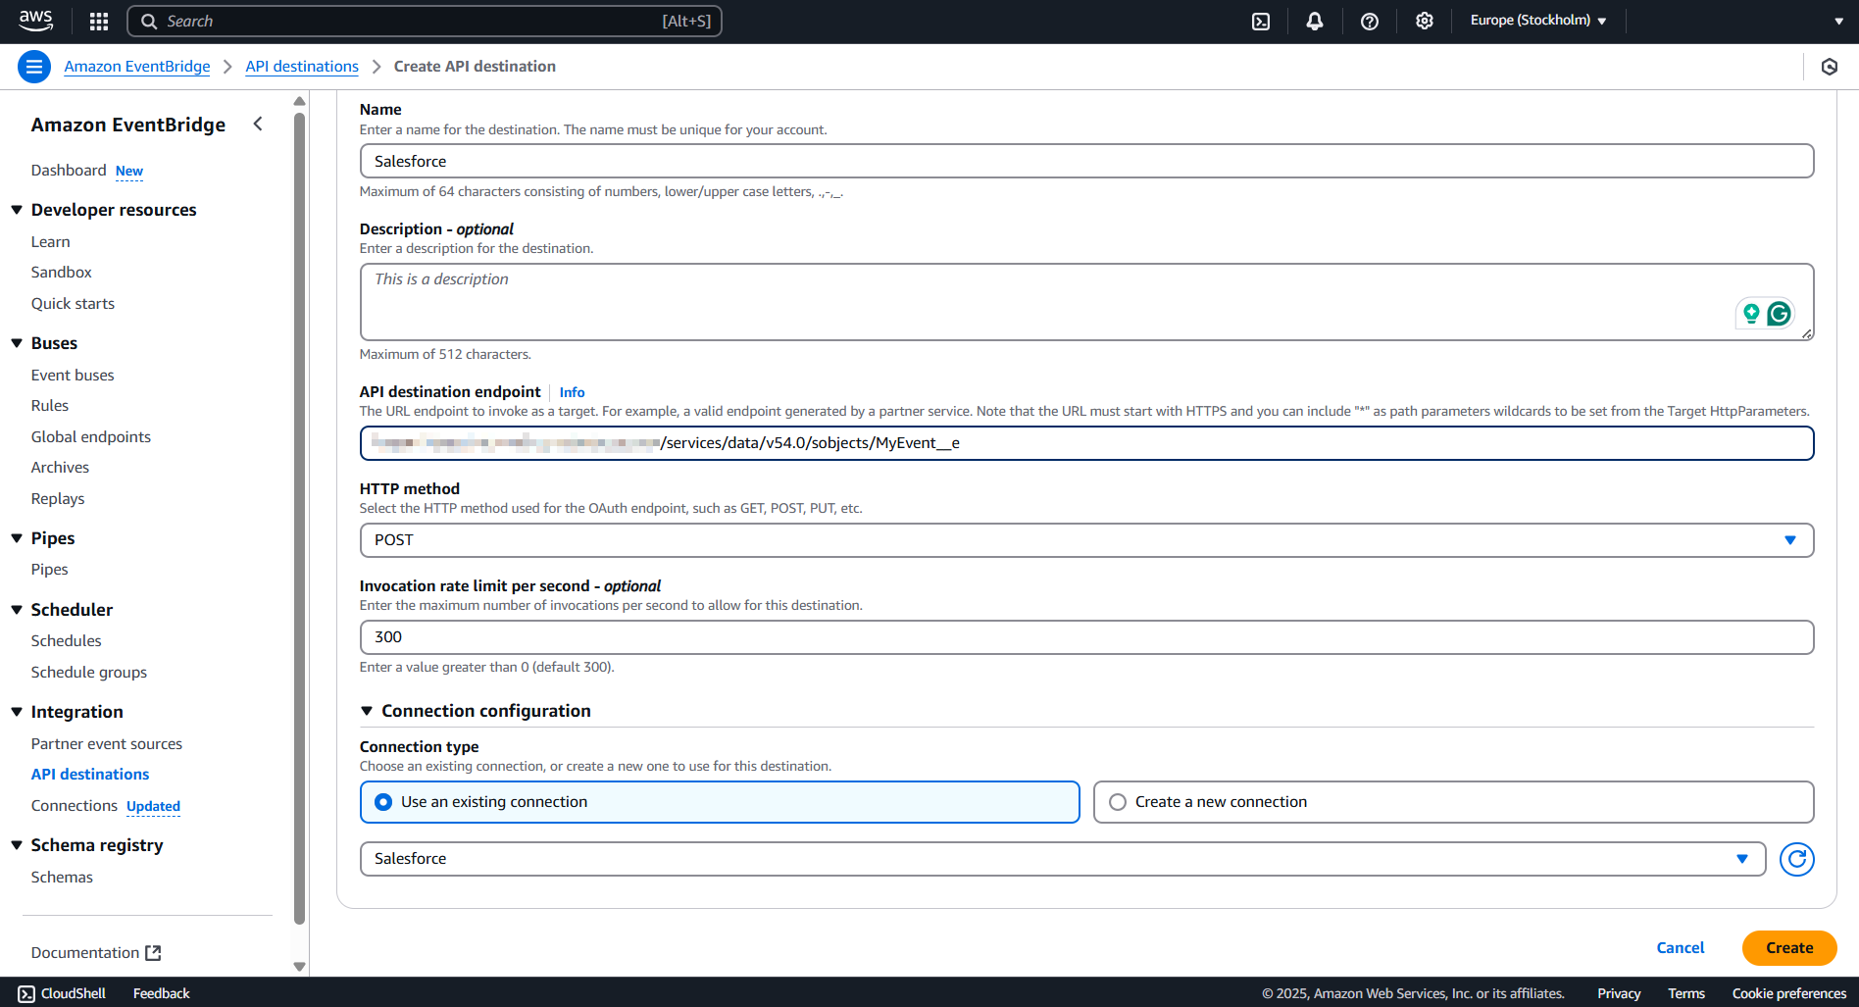Click the Create button
The width and height of the screenshot is (1859, 1007).
click(1788, 948)
